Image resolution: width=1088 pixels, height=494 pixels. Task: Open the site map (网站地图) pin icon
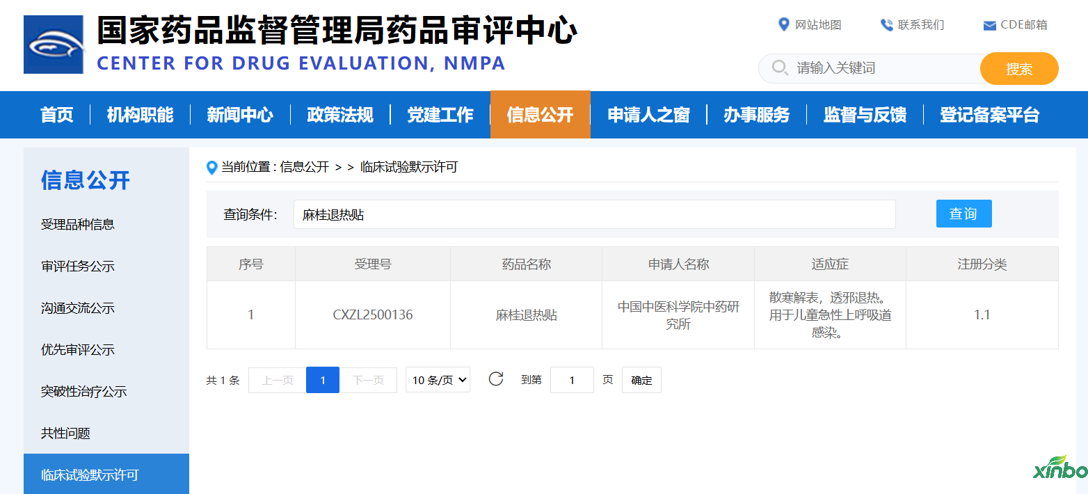pyautogui.click(x=783, y=25)
